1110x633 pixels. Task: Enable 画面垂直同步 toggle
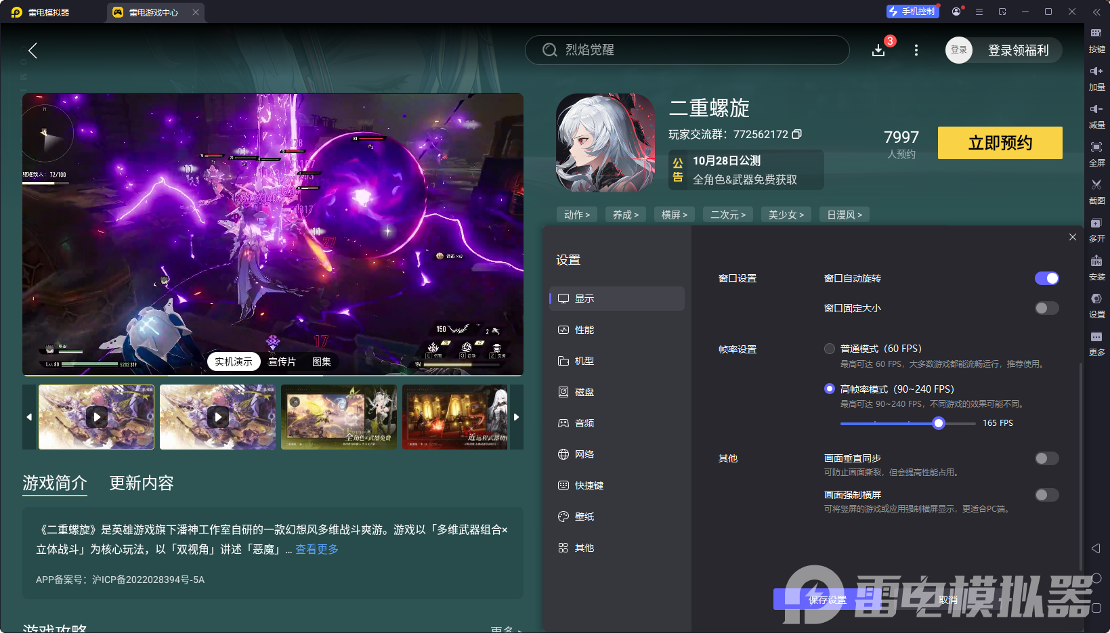click(x=1046, y=458)
